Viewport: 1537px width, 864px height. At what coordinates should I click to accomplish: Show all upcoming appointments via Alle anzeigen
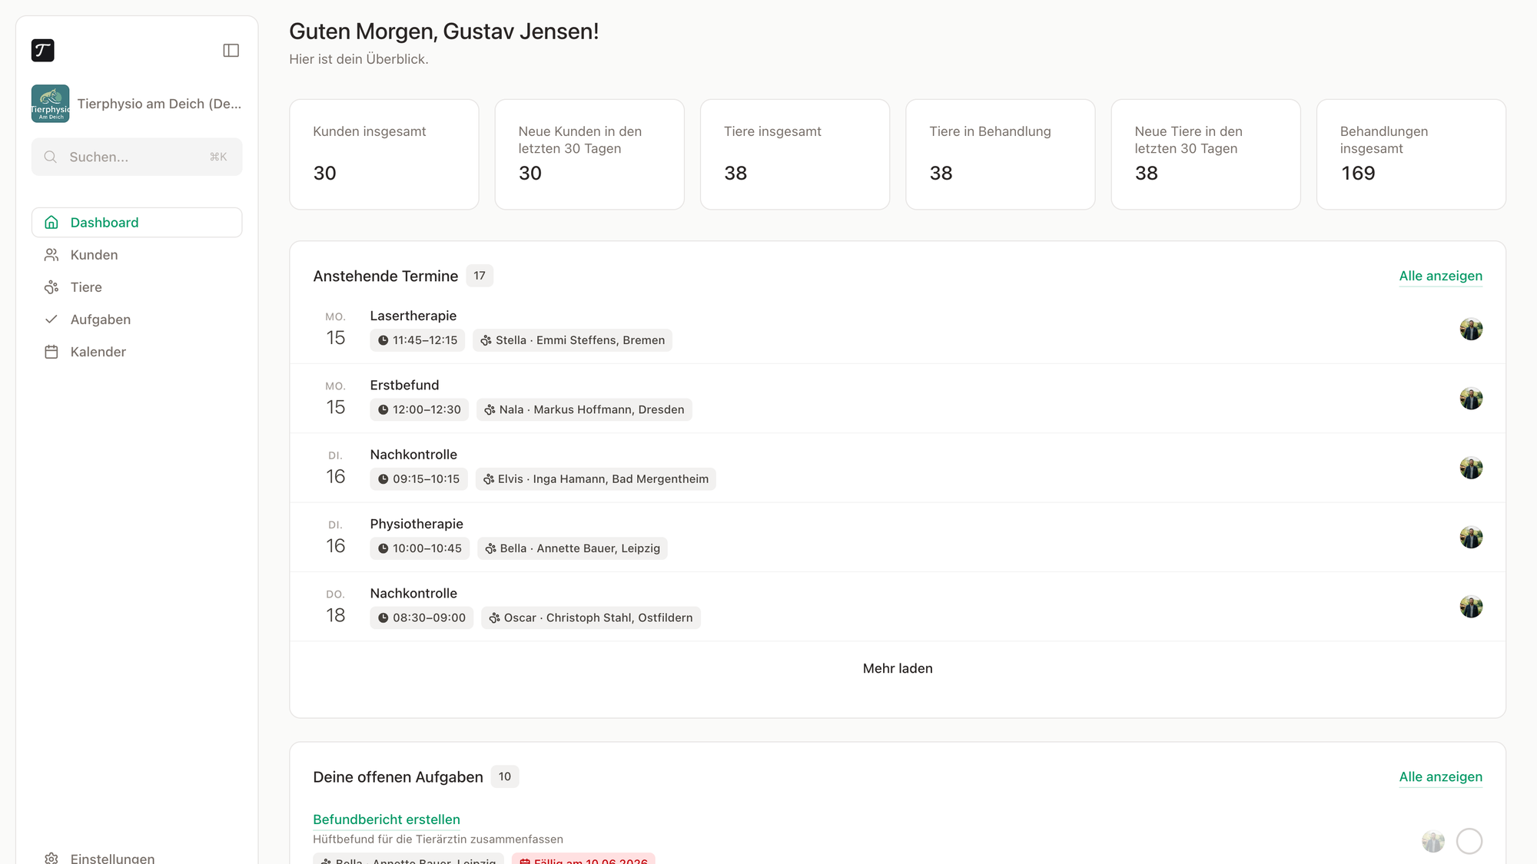tap(1440, 276)
